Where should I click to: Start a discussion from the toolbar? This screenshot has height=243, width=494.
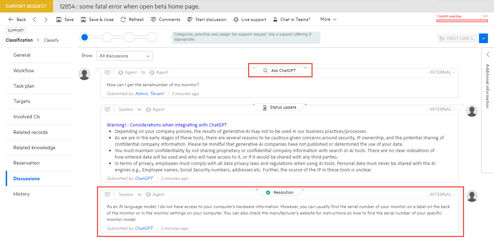pos(207,19)
